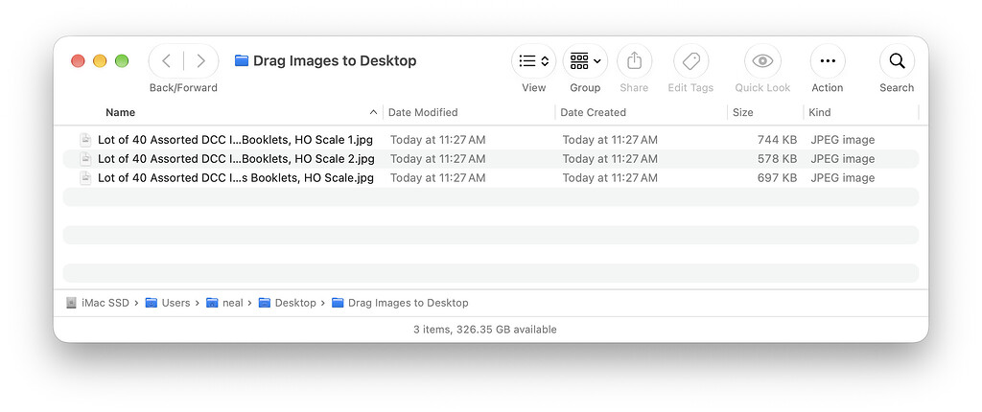Toggle sort order arrow in Name column
Image resolution: width=982 pixels, height=412 pixels.
[x=373, y=112]
